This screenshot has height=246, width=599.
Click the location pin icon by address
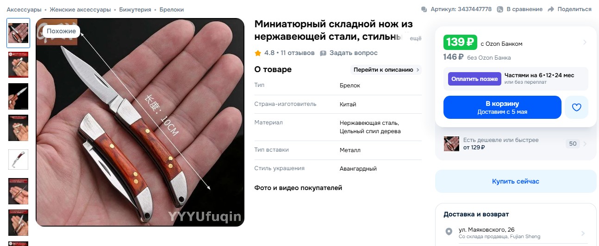(x=449, y=232)
